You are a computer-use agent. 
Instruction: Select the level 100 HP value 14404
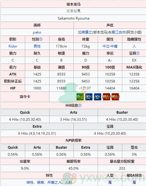click(110, 88)
